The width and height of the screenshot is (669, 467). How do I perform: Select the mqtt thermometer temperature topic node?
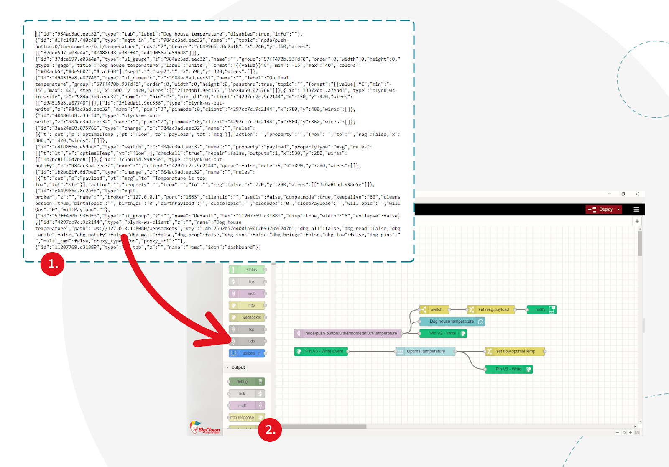(x=348, y=333)
